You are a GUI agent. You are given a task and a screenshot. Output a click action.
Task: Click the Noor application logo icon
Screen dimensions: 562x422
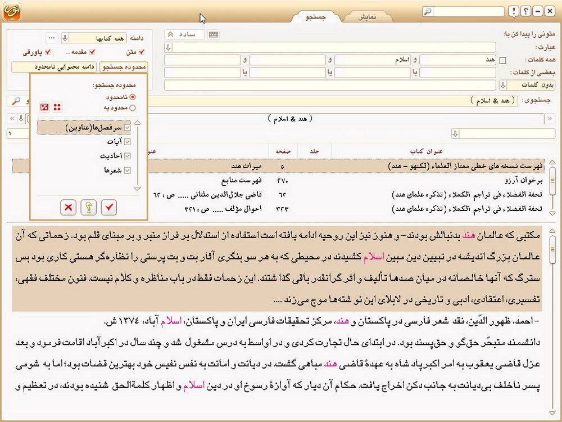pos(12,11)
